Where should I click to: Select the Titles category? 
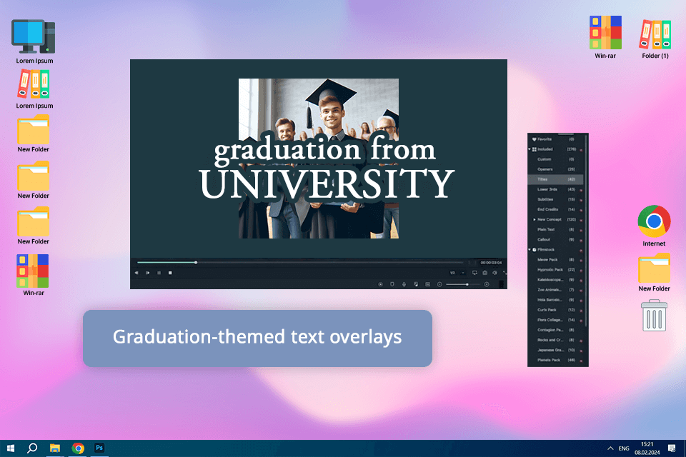tap(556, 179)
